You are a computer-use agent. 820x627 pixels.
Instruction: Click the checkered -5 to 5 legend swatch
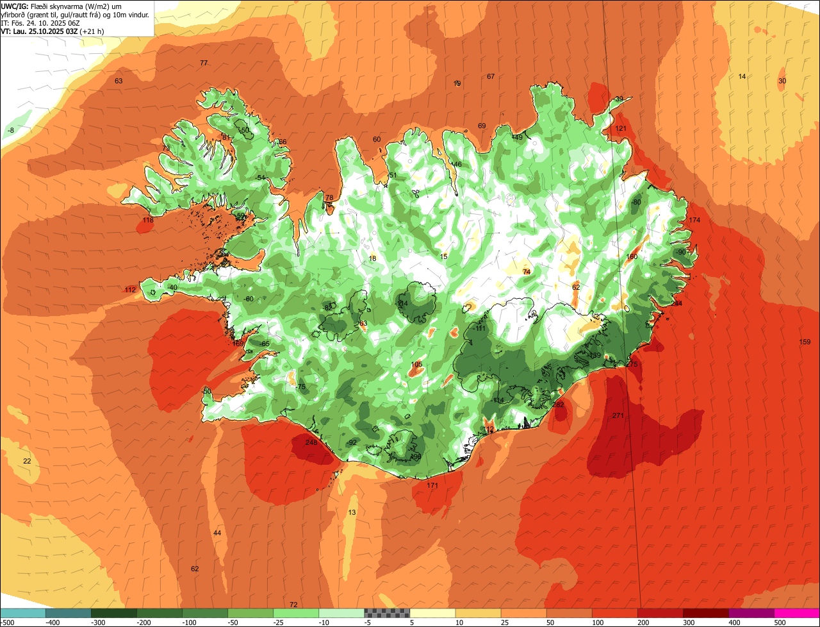click(x=387, y=613)
